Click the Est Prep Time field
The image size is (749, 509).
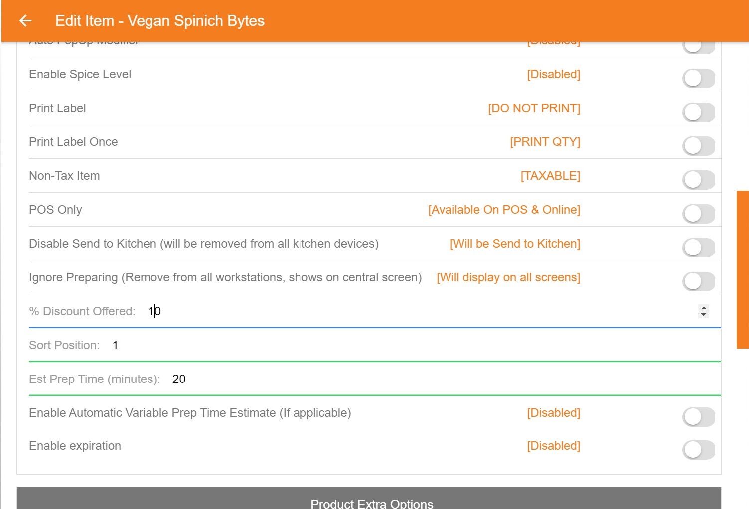pyautogui.click(x=399, y=379)
